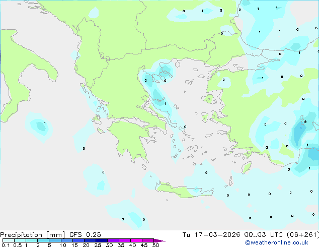Click the '0.5' legend scale label

[x=18, y=245]
